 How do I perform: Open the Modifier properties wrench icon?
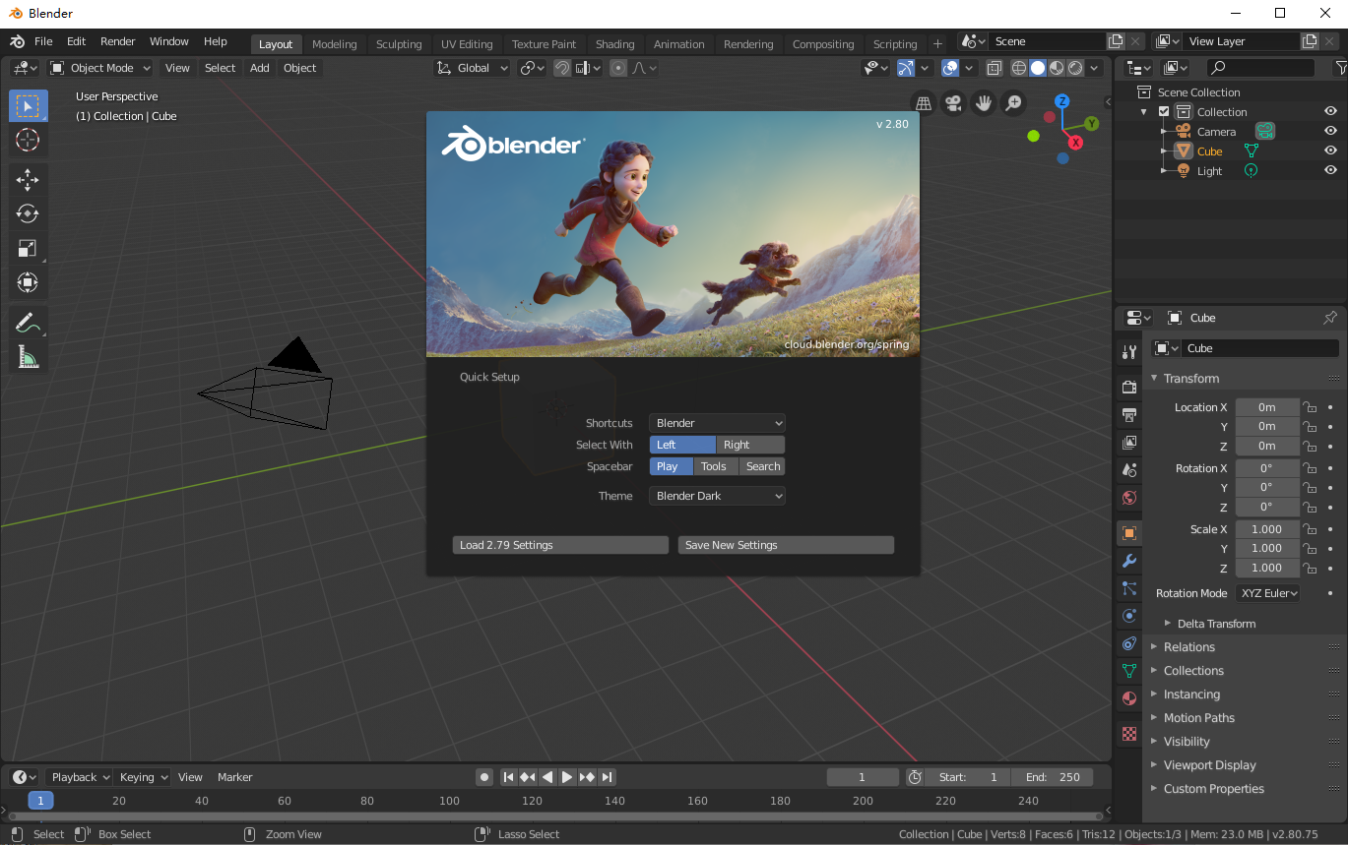pyautogui.click(x=1128, y=560)
